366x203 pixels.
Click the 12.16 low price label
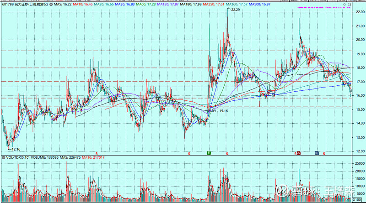pos(16,149)
